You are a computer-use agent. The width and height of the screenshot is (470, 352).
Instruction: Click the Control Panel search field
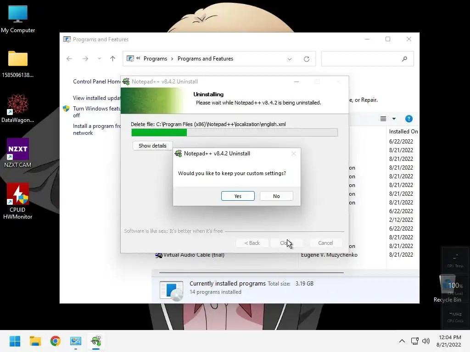[x=368, y=59]
